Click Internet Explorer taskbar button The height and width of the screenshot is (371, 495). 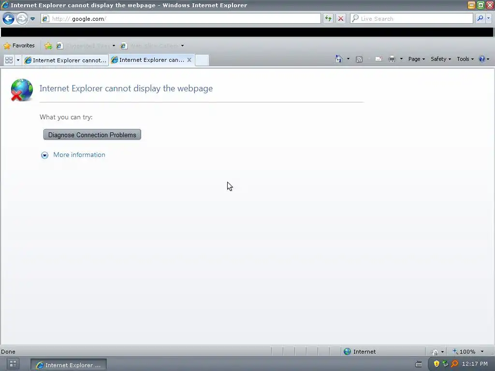pos(69,365)
